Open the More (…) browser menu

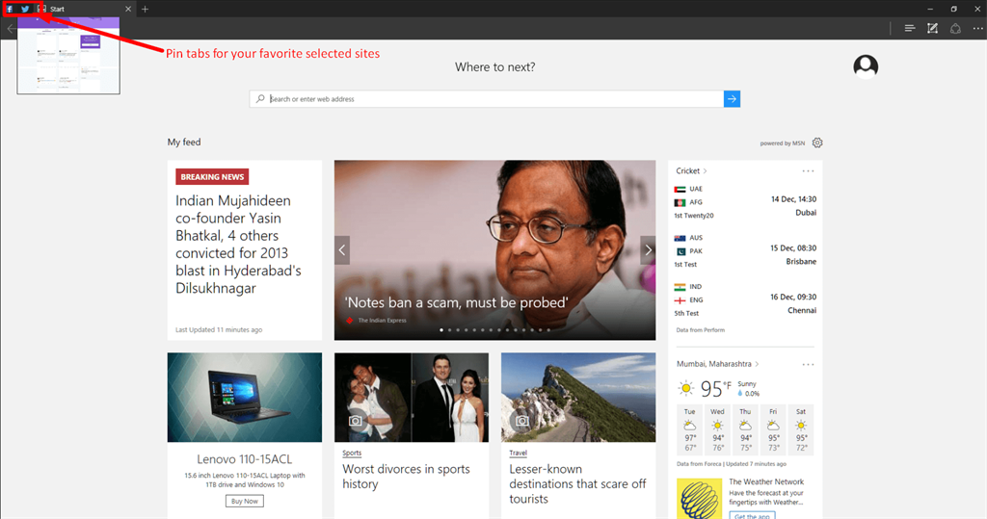977,28
